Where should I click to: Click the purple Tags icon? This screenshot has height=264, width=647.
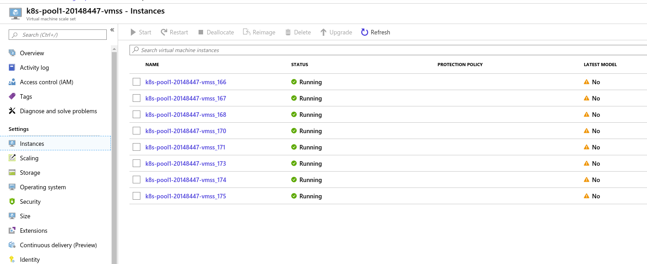click(x=12, y=96)
